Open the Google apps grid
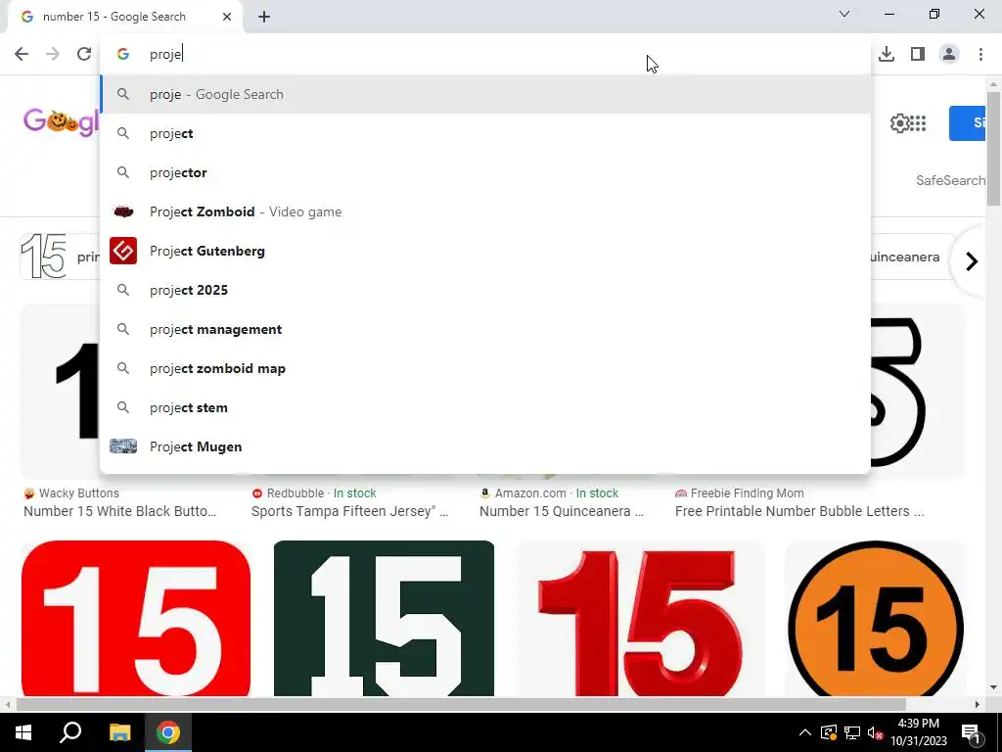The image size is (1002, 752). coord(918,123)
